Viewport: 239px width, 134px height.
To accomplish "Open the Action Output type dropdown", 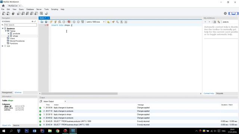I will pos(55,101).
